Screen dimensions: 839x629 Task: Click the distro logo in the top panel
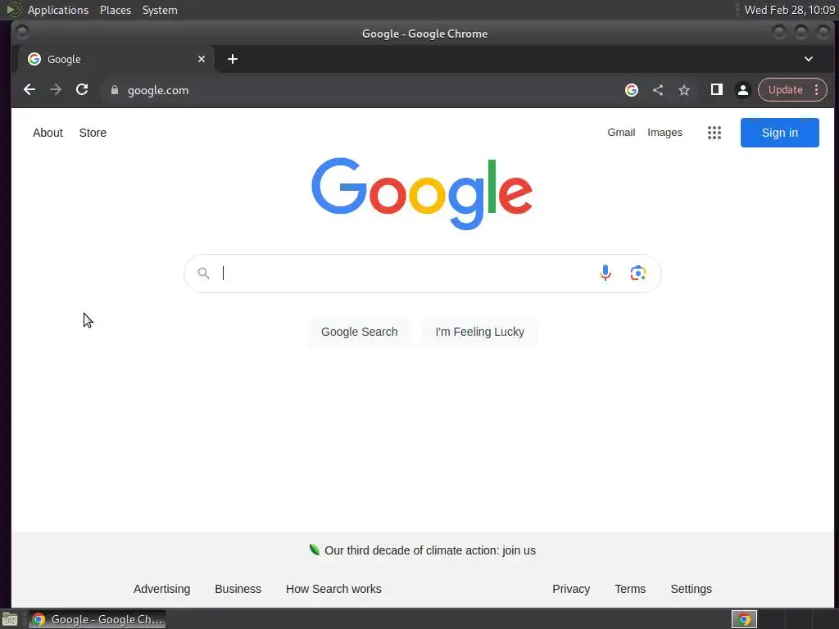13,10
